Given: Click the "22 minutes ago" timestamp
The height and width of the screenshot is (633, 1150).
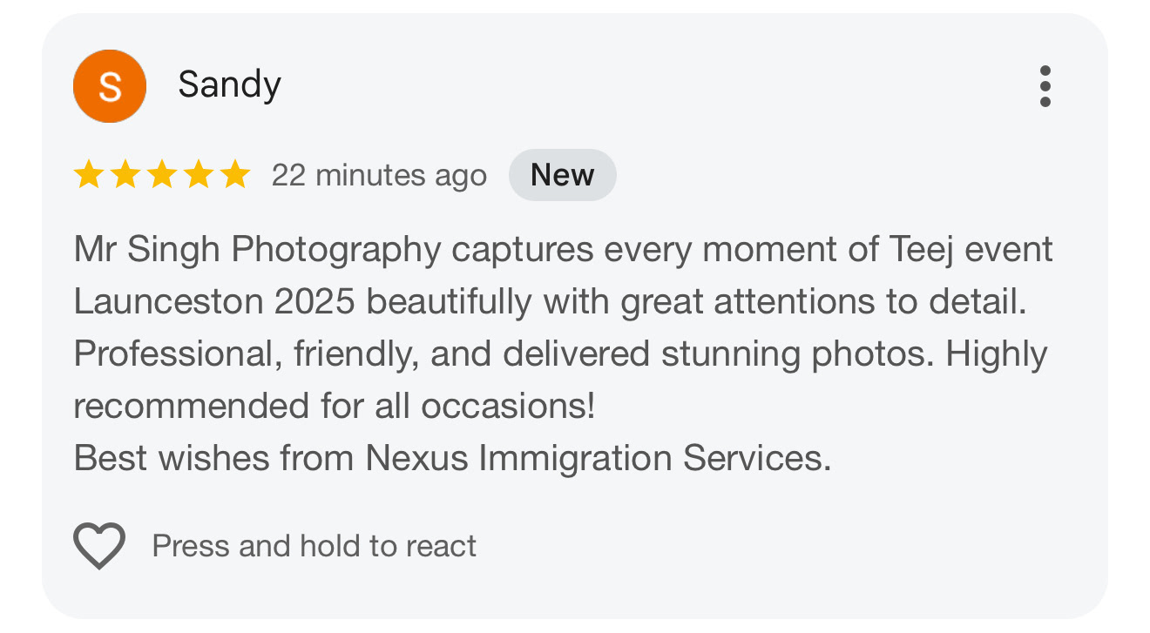Looking at the screenshot, I should (x=379, y=176).
